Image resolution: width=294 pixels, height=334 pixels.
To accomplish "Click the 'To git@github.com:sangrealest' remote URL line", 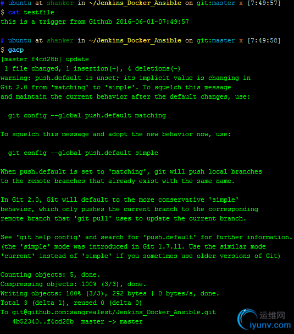I will pos(108,313).
